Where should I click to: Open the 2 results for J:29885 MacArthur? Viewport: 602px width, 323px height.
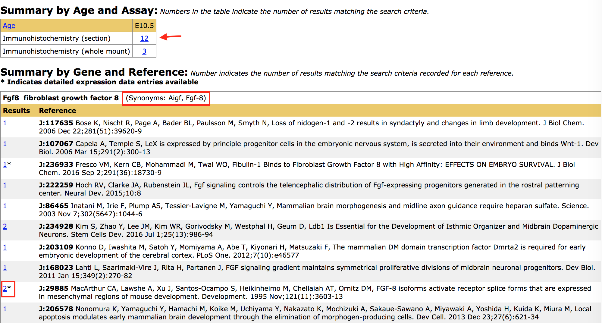(5, 288)
